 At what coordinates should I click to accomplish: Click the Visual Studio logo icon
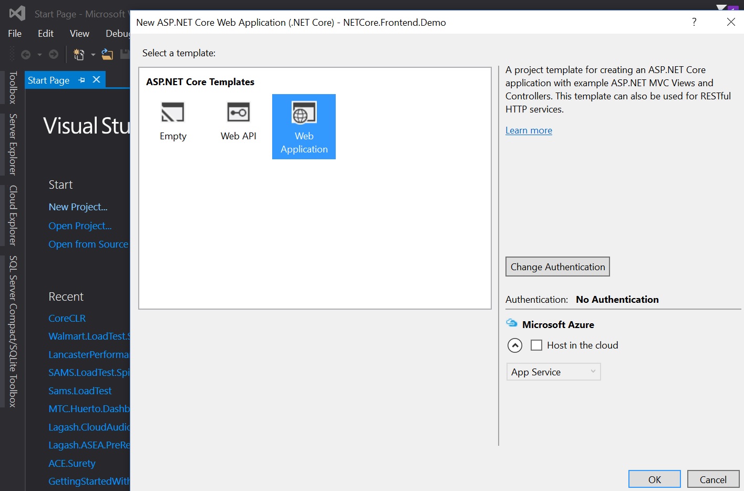17,13
